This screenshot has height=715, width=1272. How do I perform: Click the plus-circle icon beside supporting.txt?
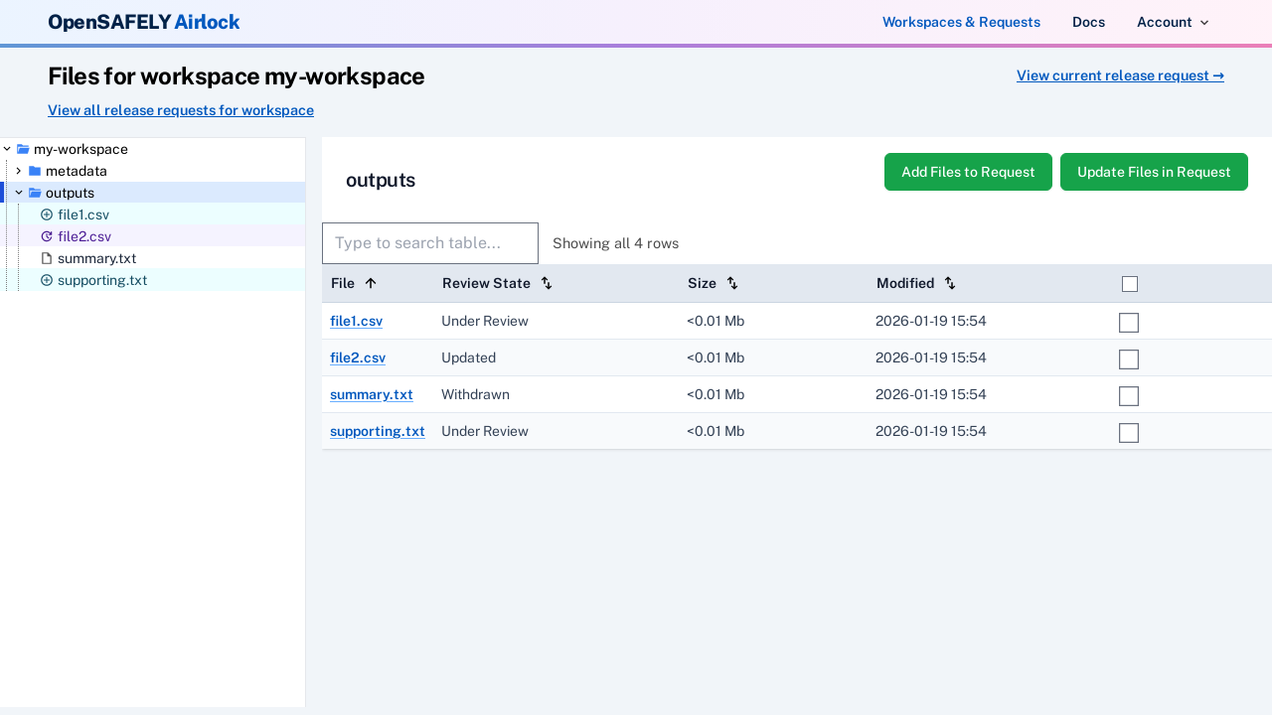tap(47, 280)
